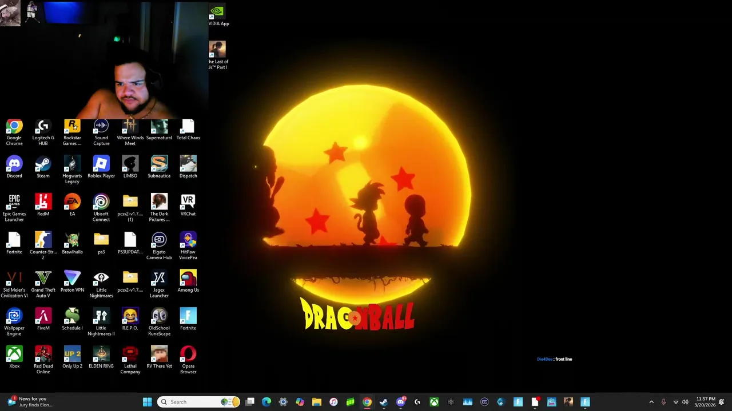Select Little Nightmares eye icon on desktop
732x411 pixels.
(x=101, y=285)
